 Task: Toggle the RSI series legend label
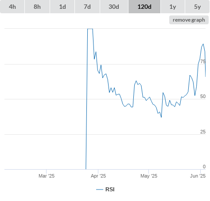110,190
